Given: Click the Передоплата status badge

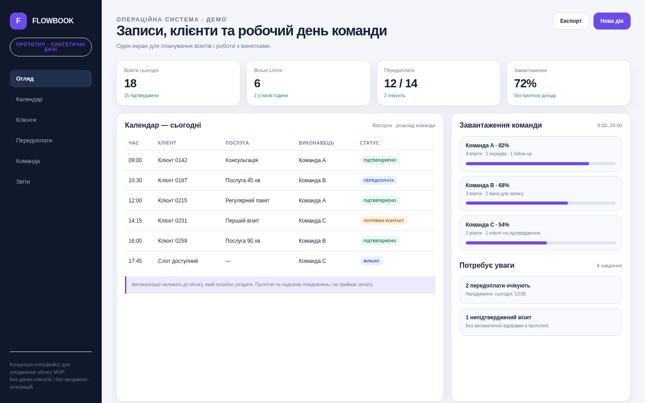Looking at the screenshot, I should point(378,180).
